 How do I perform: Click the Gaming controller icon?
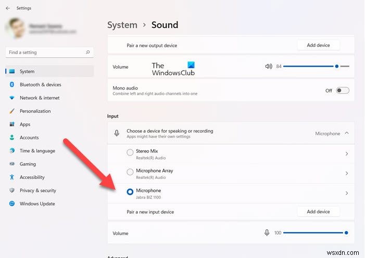click(12, 164)
